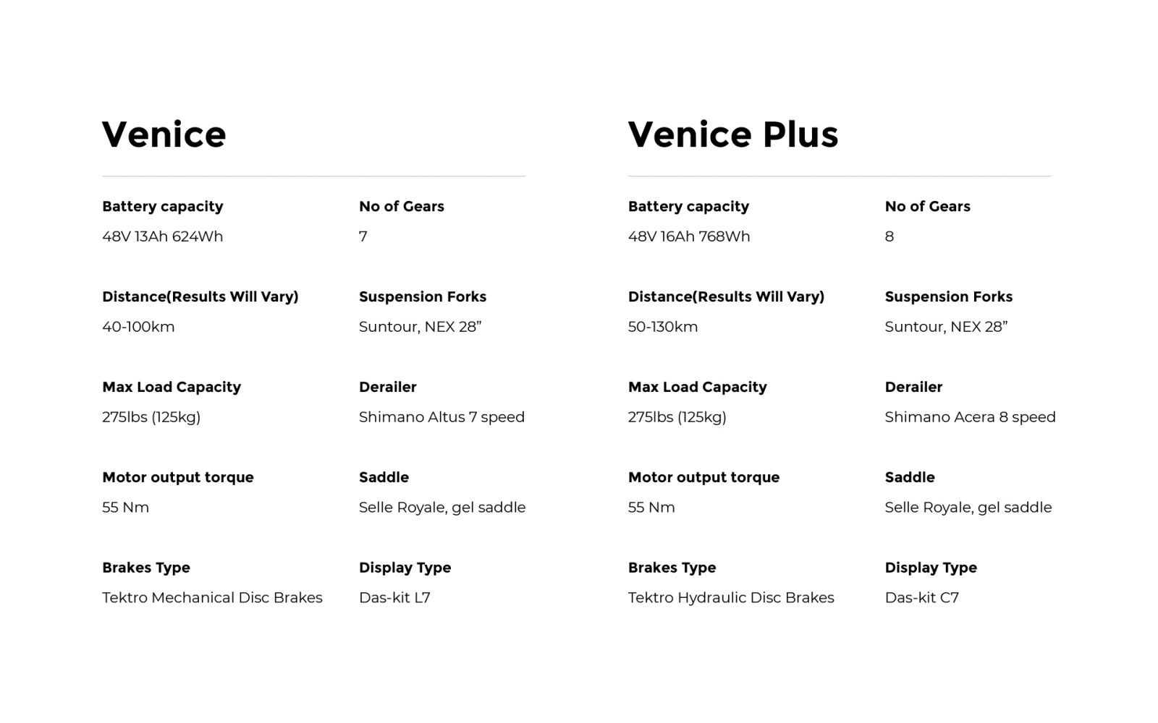This screenshot has height=723, width=1158.
Task: Click the 40-100km distance value
Action: click(x=138, y=327)
